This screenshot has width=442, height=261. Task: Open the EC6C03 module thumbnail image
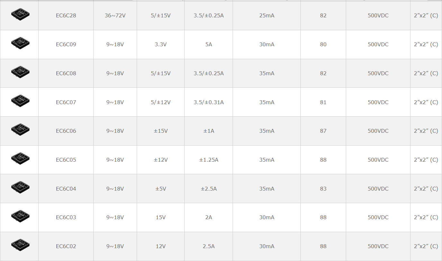(20, 216)
